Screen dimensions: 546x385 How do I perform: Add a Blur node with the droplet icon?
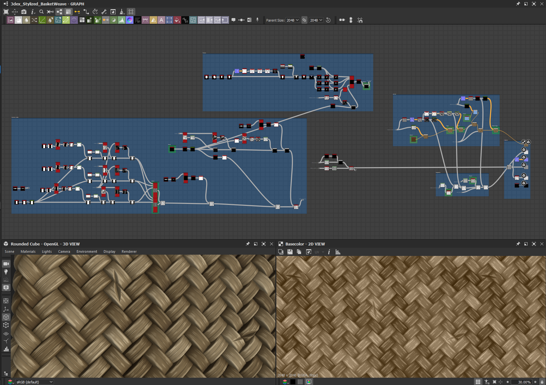(x=26, y=20)
